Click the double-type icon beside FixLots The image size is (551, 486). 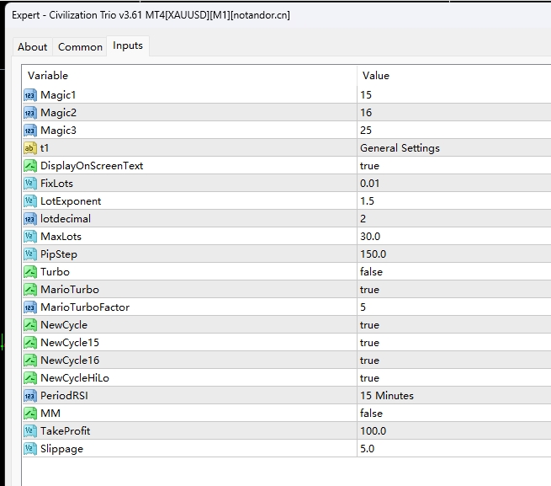(x=30, y=184)
